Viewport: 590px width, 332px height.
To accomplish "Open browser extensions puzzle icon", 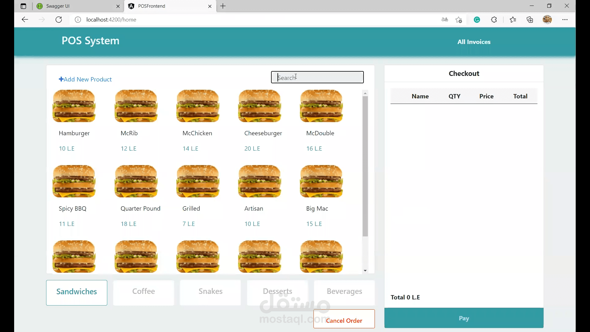I will (x=494, y=20).
